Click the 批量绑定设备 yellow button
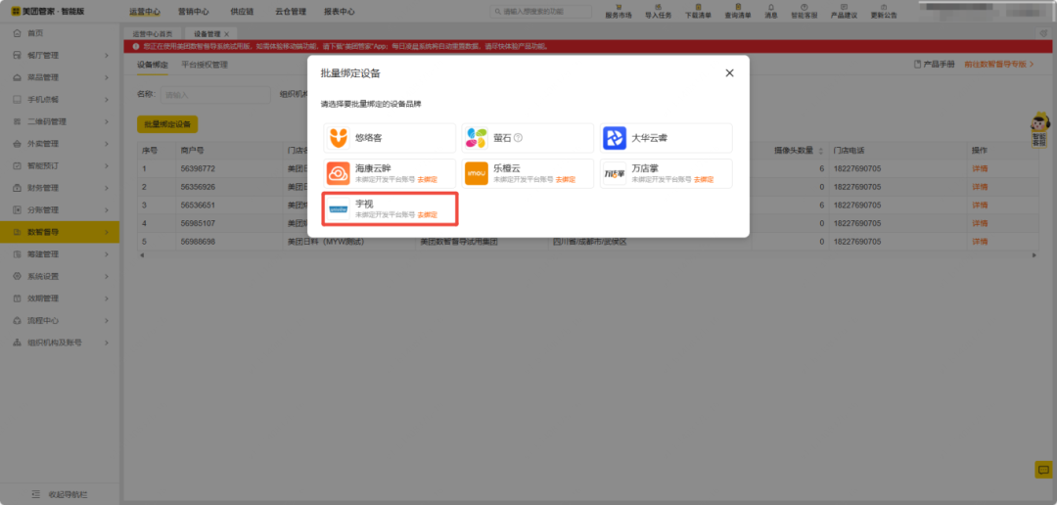Image resolution: width=1057 pixels, height=505 pixels. click(x=167, y=124)
